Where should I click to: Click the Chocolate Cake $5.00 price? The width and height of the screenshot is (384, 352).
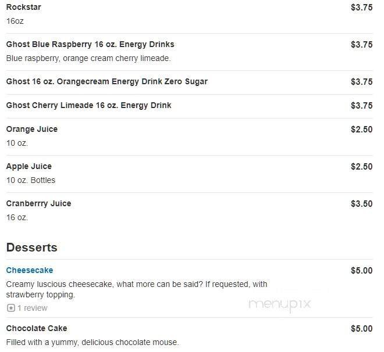361,328
